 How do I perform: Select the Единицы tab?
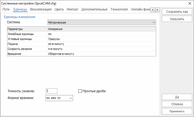(20, 9)
